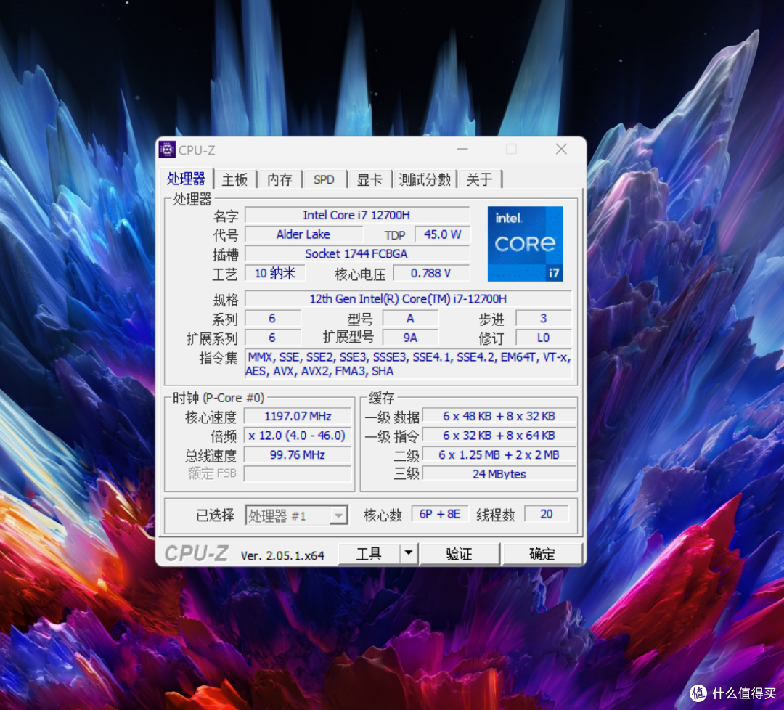
Task: Click L1 instruction 6 x 32 KB value
Action: click(499, 436)
